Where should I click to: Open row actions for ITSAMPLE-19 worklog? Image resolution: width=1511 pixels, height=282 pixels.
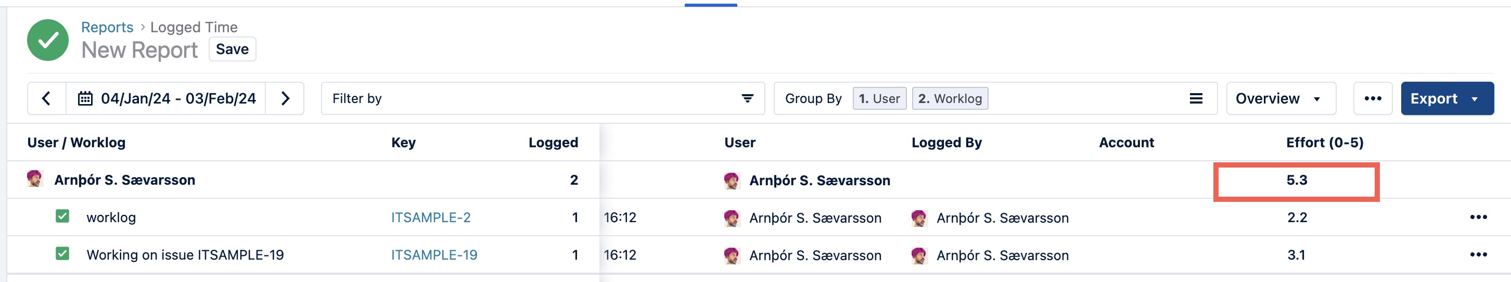pyautogui.click(x=1478, y=255)
